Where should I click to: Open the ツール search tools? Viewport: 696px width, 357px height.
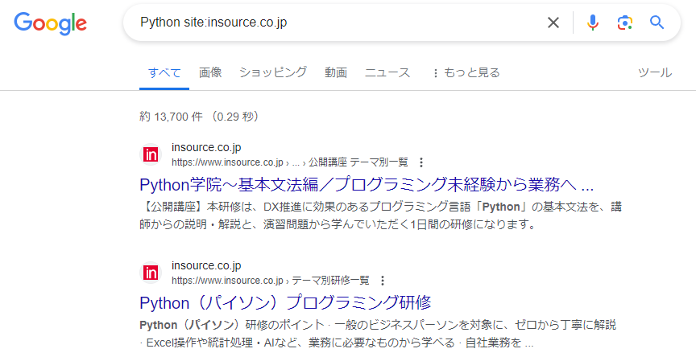click(x=654, y=72)
